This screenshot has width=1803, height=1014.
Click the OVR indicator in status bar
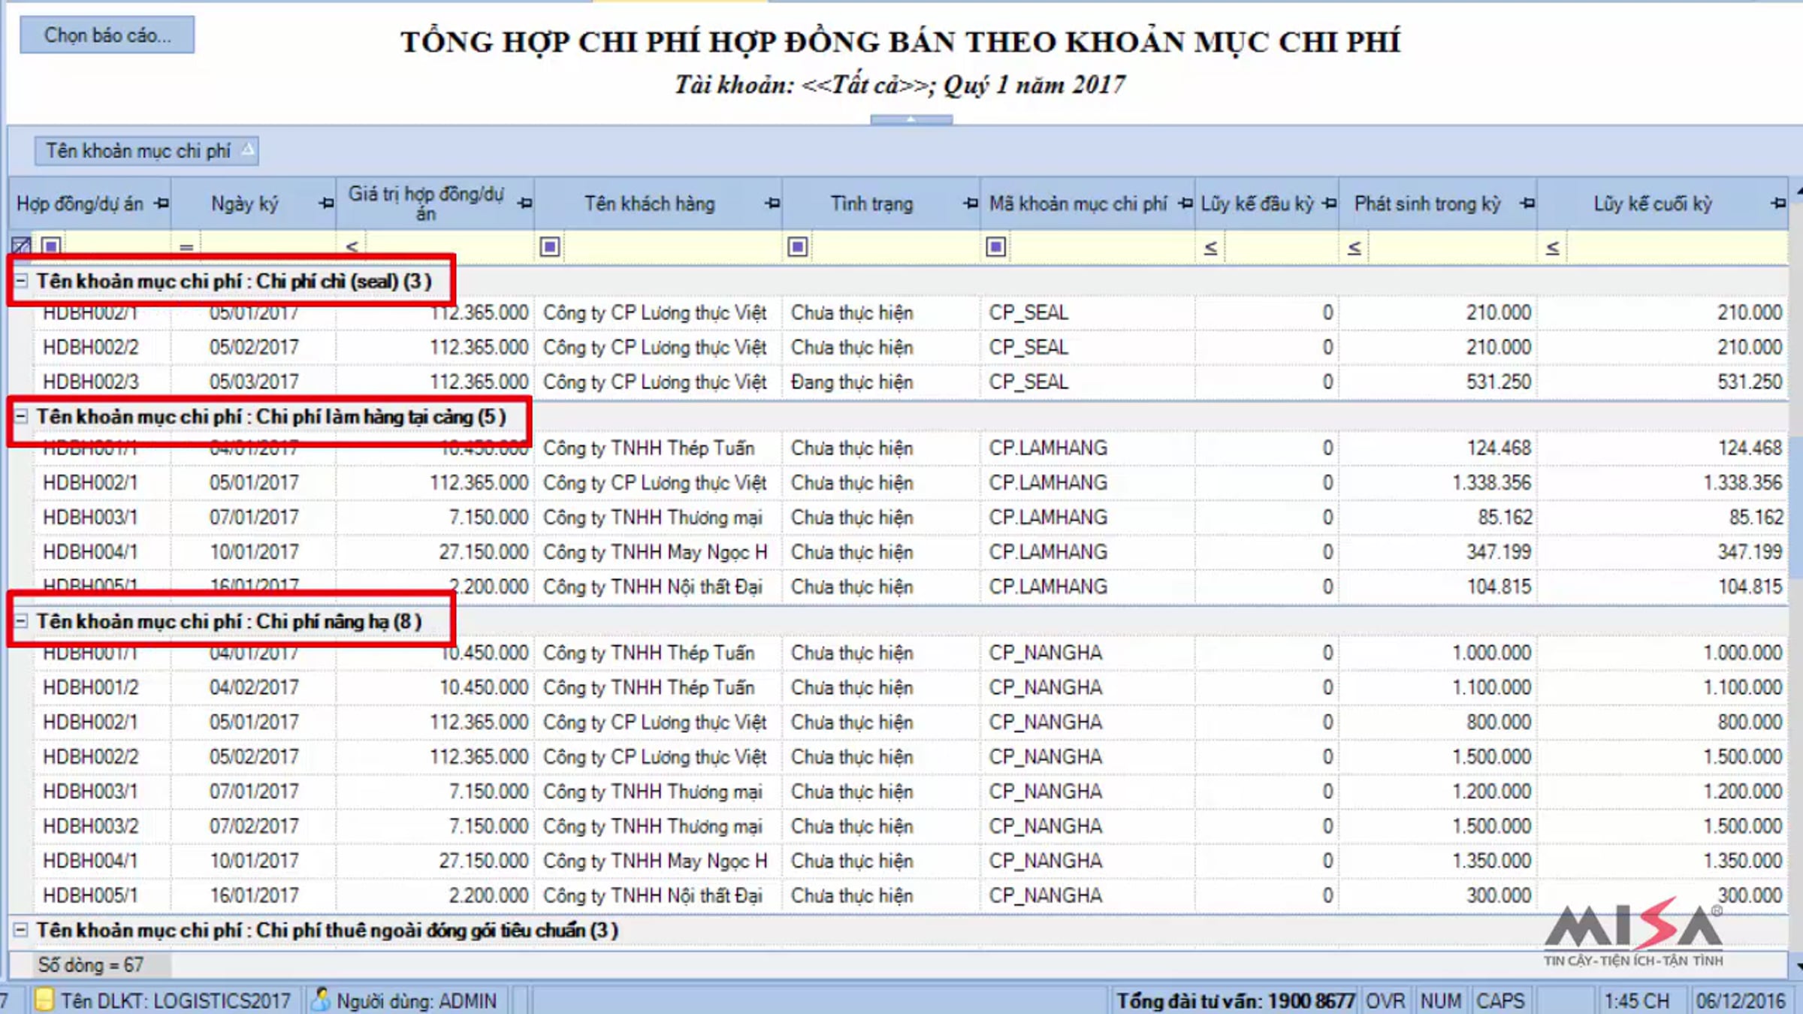click(x=1385, y=1001)
